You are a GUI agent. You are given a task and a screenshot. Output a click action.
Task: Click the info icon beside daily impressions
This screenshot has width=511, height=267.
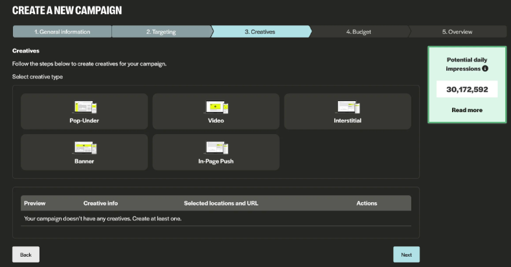coord(485,69)
